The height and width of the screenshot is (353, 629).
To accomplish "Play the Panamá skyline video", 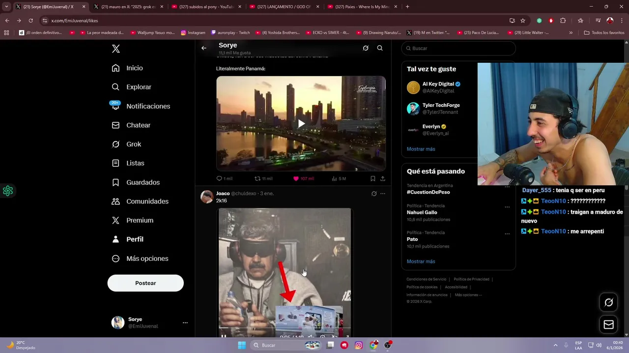I will pos(301,124).
